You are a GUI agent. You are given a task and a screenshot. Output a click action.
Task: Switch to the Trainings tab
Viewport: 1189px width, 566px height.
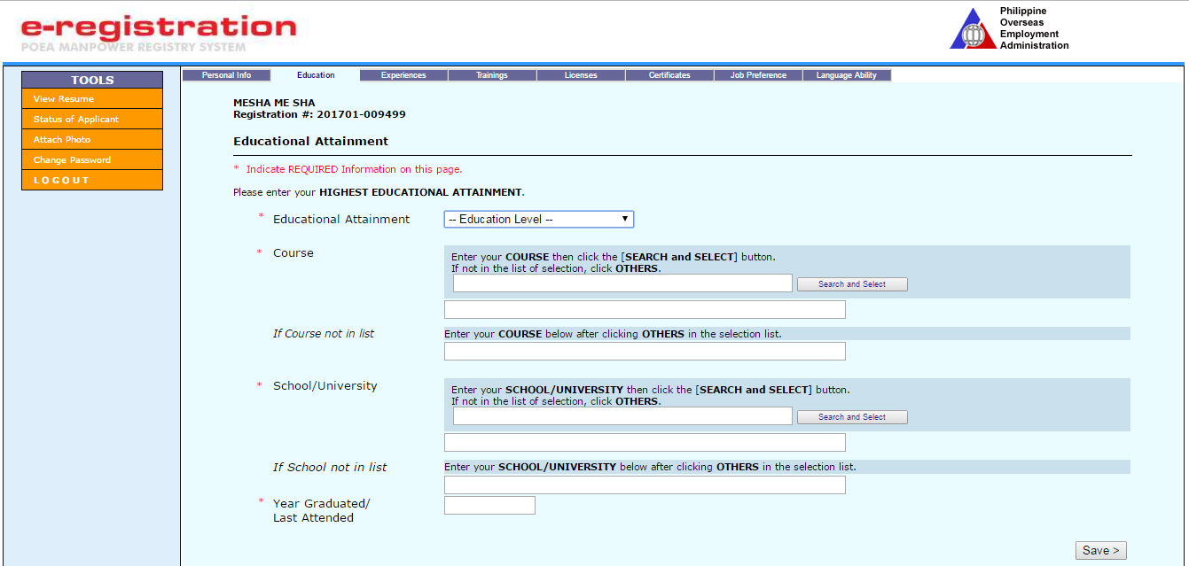coord(492,74)
